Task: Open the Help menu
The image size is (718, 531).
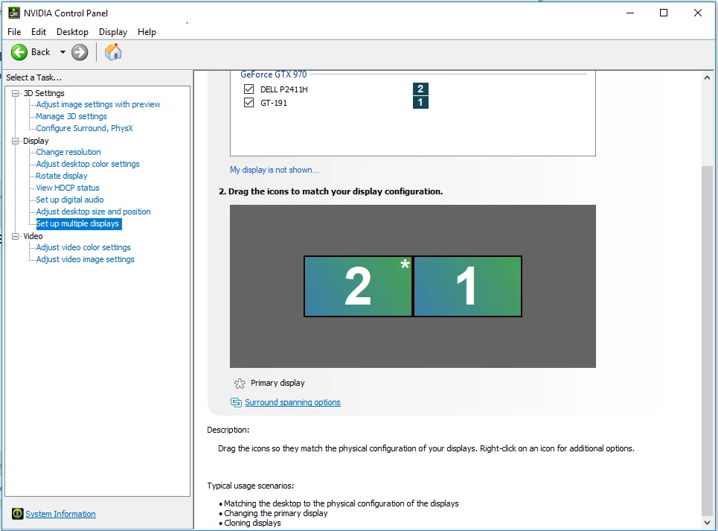Action: [x=147, y=31]
